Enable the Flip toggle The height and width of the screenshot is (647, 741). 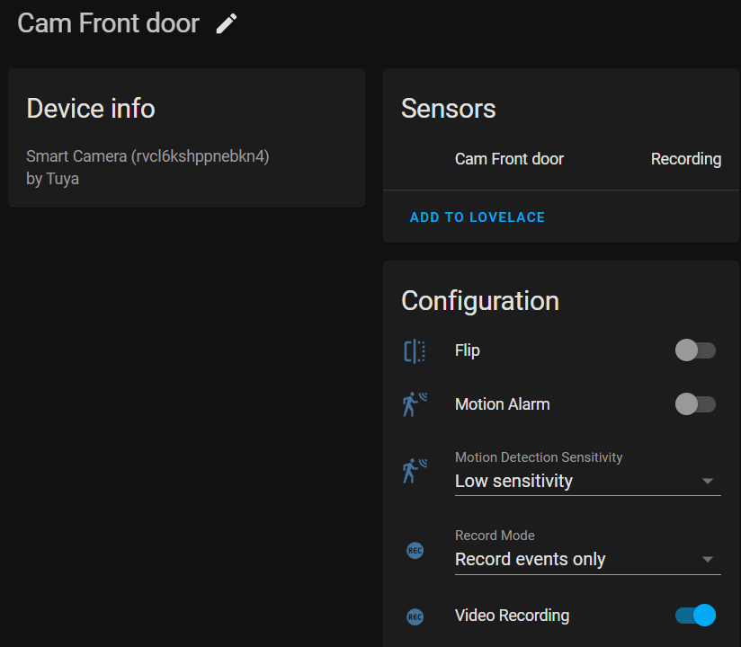695,350
